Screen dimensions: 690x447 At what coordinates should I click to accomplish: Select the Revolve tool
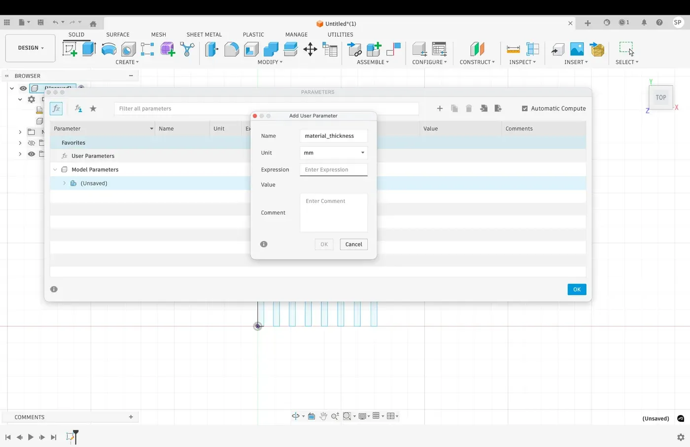[x=109, y=49]
